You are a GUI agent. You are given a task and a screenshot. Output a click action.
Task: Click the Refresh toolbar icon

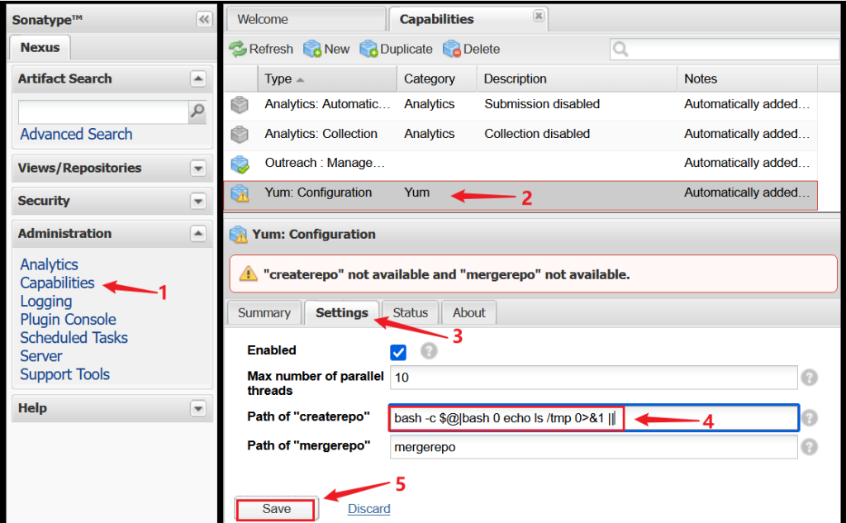click(237, 49)
